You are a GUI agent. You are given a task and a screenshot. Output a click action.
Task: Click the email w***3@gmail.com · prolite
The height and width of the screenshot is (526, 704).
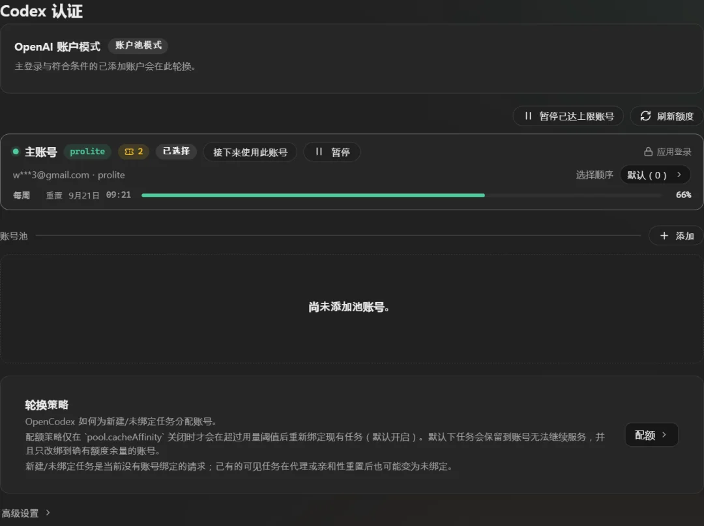point(68,175)
